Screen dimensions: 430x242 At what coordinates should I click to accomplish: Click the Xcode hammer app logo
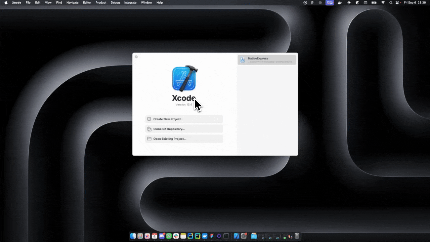point(184,78)
